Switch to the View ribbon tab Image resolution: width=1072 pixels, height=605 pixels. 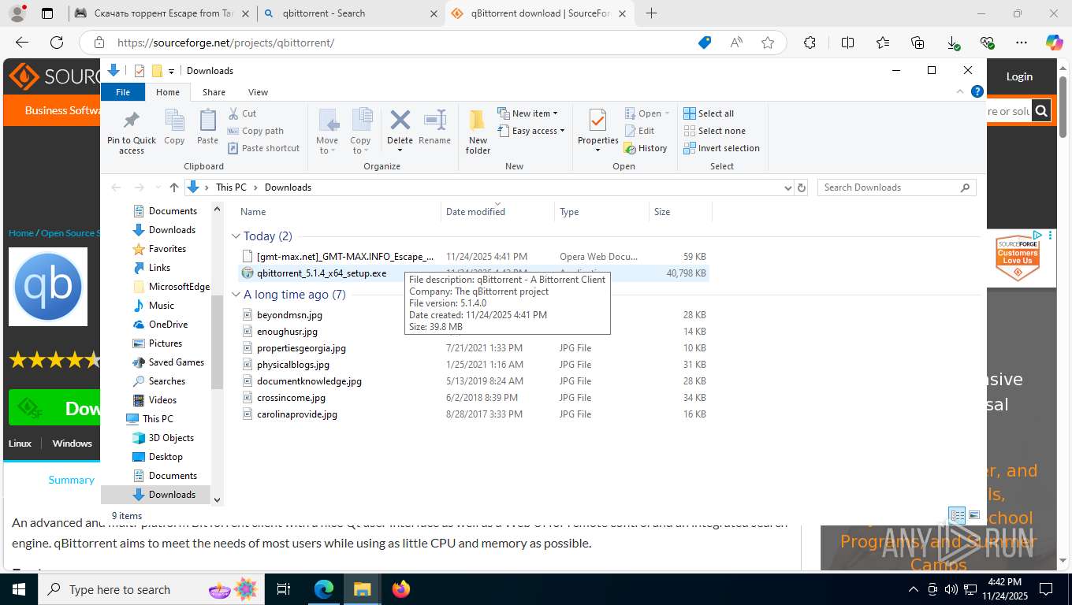pyautogui.click(x=258, y=92)
